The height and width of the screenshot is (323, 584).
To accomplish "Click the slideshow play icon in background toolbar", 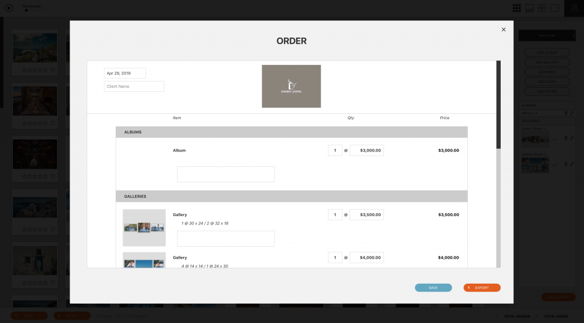I will click(x=9, y=8).
